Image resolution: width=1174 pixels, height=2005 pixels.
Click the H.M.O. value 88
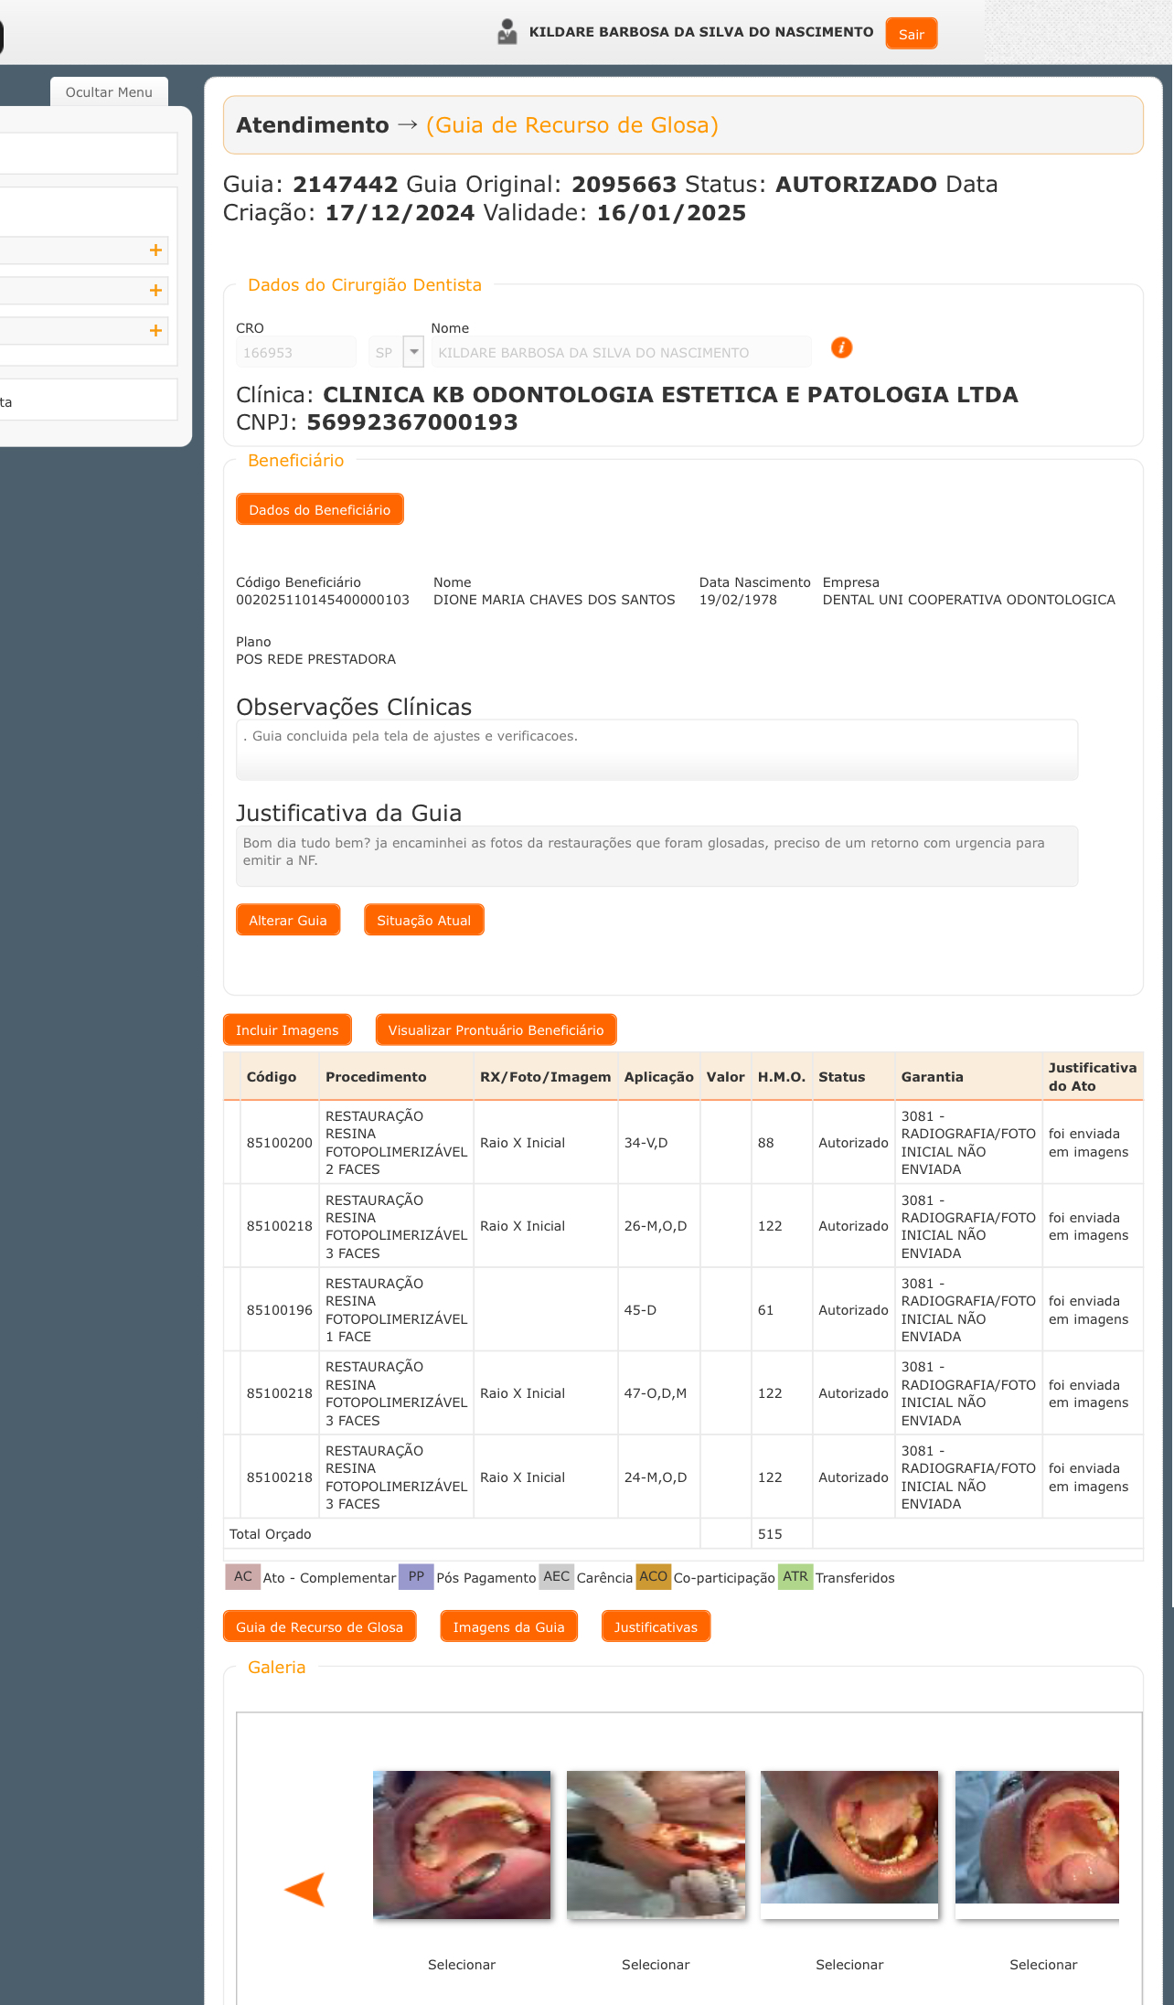tap(766, 1143)
